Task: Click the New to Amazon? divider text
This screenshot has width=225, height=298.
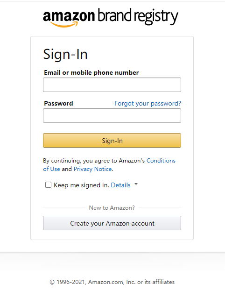Action: pyautogui.click(x=112, y=208)
